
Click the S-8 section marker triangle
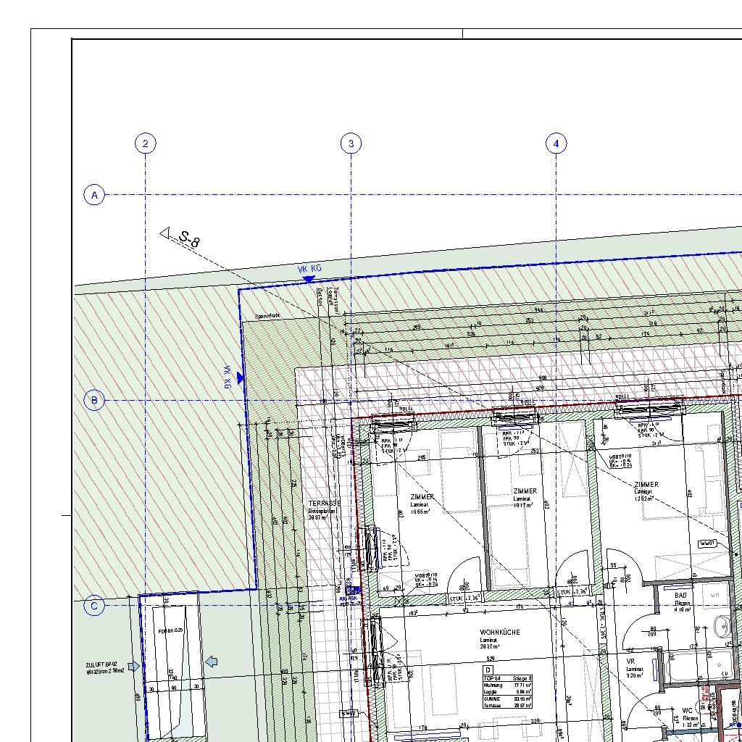click(x=165, y=233)
